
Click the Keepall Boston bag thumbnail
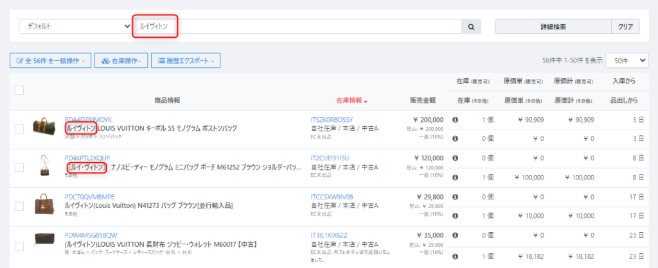pos(44,127)
